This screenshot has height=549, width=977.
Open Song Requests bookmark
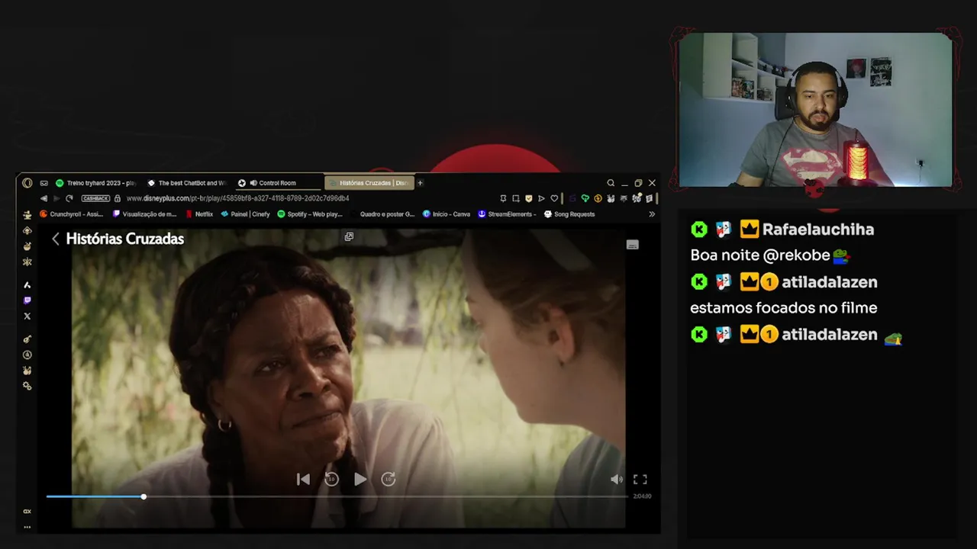(x=569, y=214)
